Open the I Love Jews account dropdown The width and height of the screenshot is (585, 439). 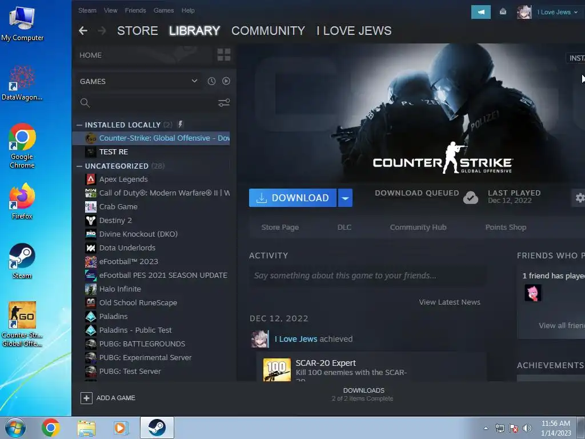pyautogui.click(x=558, y=12)
